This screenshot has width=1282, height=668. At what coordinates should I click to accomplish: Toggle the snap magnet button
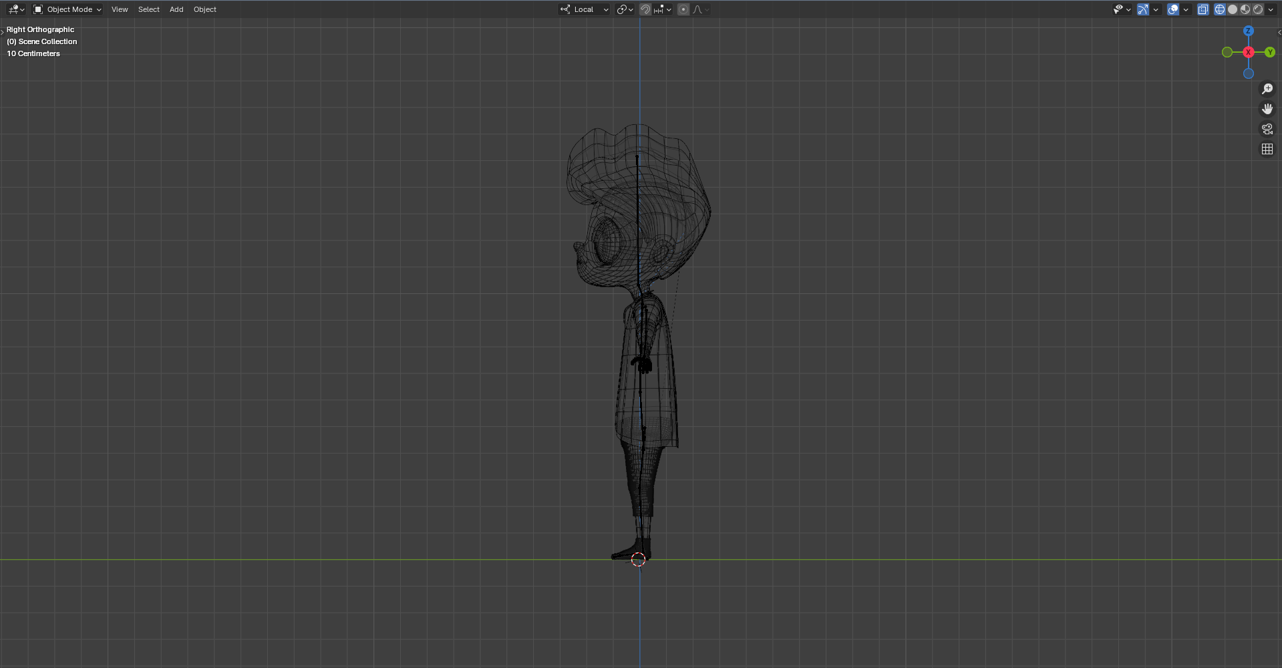(x=645, y=9)
